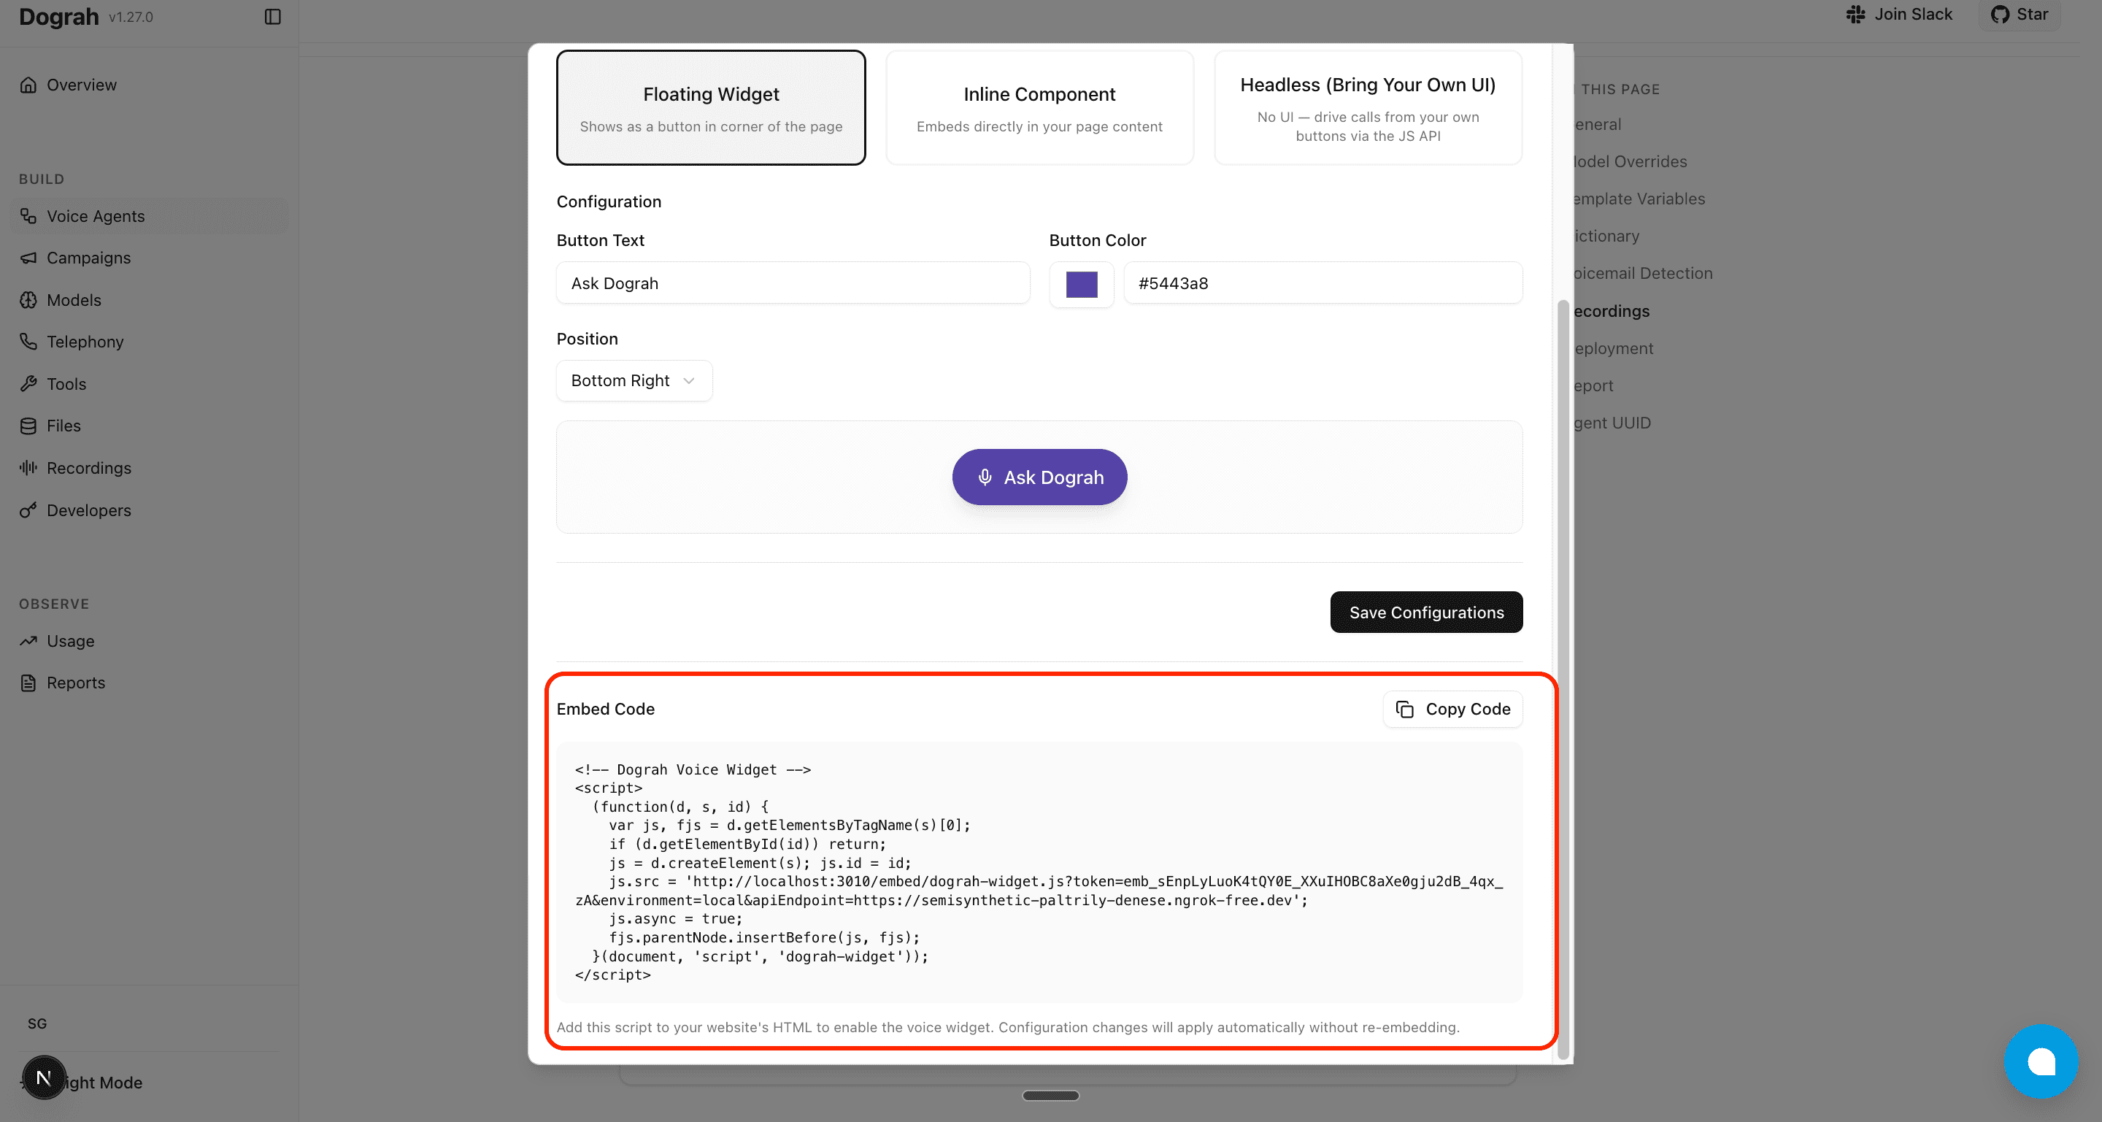
Task: Open the Bottom Right position dropdown
Action: pyautogui.click(x=634, y=381)
